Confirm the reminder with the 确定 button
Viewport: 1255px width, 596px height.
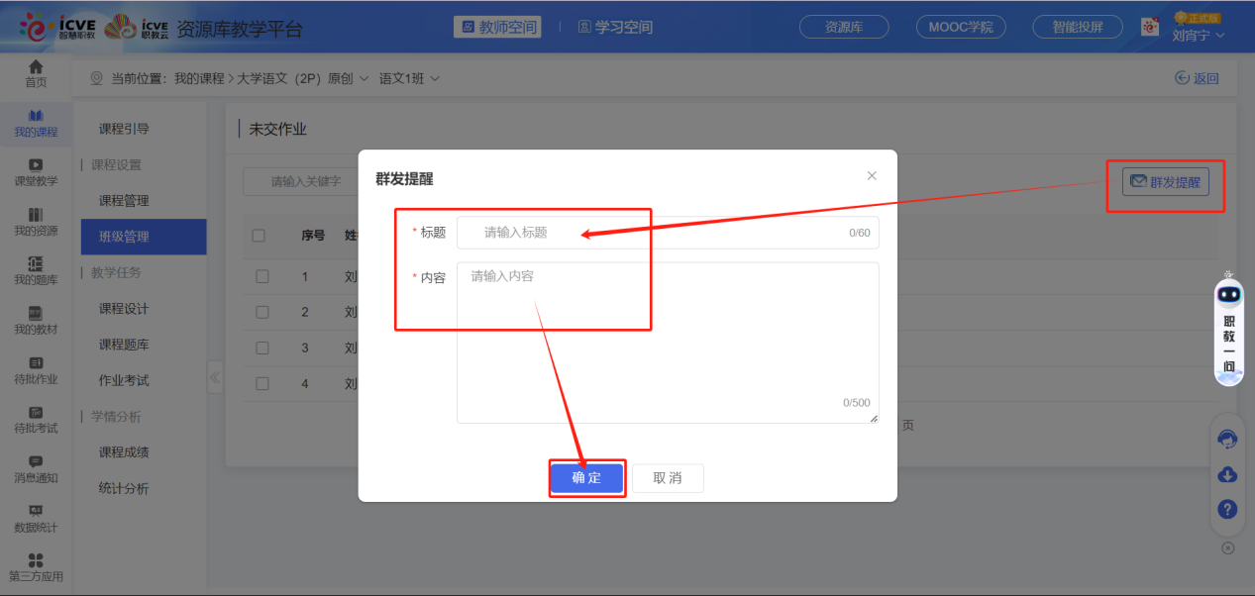586,477
